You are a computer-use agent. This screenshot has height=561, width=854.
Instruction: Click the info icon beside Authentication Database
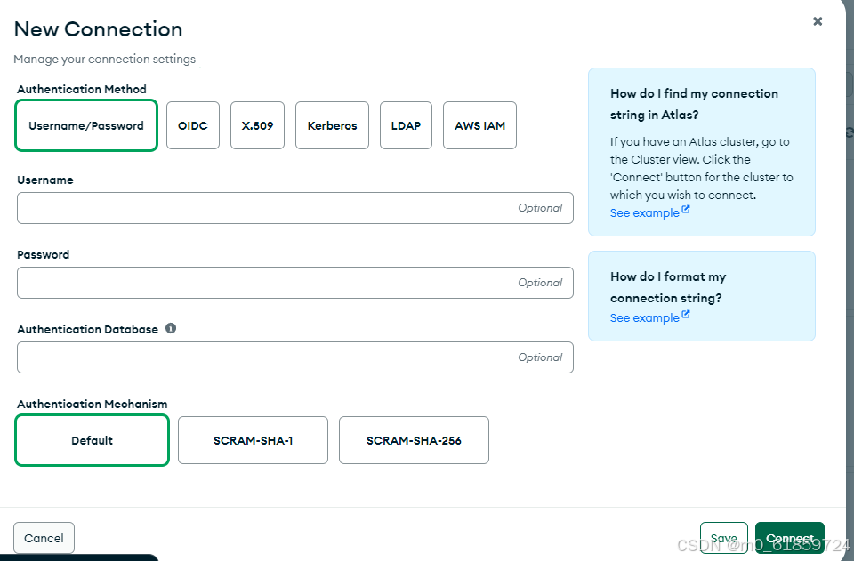tap(171, 328)
